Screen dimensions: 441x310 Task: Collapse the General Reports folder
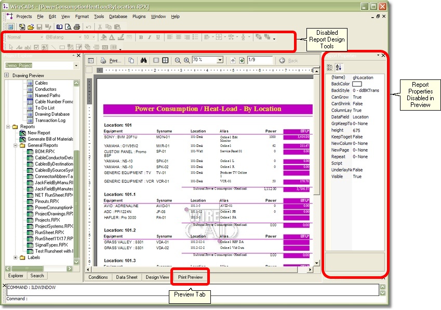click(x=16, y=145)
